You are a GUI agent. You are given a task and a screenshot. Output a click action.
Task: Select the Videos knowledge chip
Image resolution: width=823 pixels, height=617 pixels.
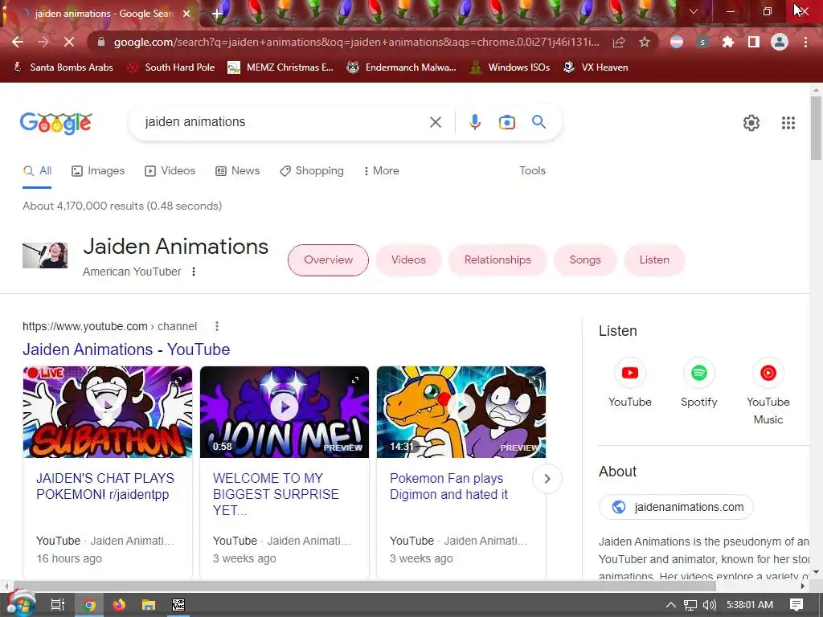408,259
